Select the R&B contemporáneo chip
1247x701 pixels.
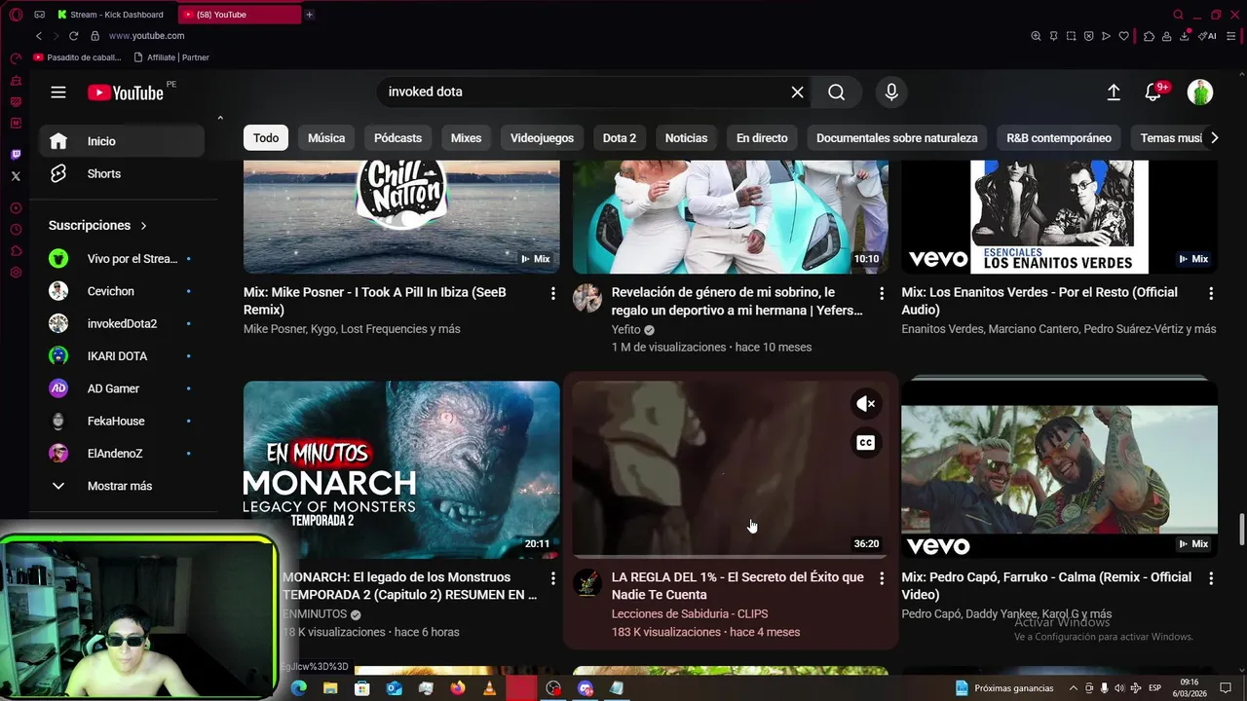click(x=1058, y=138)
